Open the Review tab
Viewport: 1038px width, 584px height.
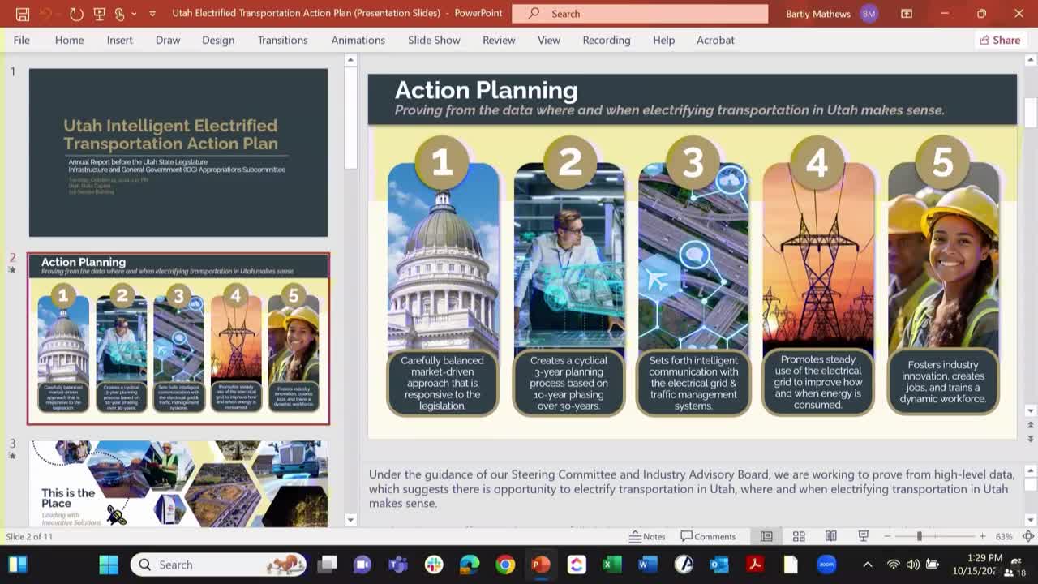point(499,40)
